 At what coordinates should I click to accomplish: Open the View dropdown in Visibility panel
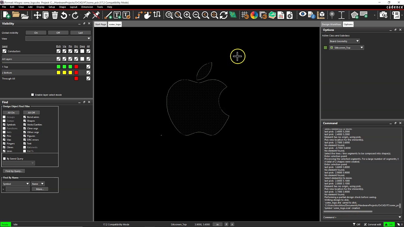point(58,38)
